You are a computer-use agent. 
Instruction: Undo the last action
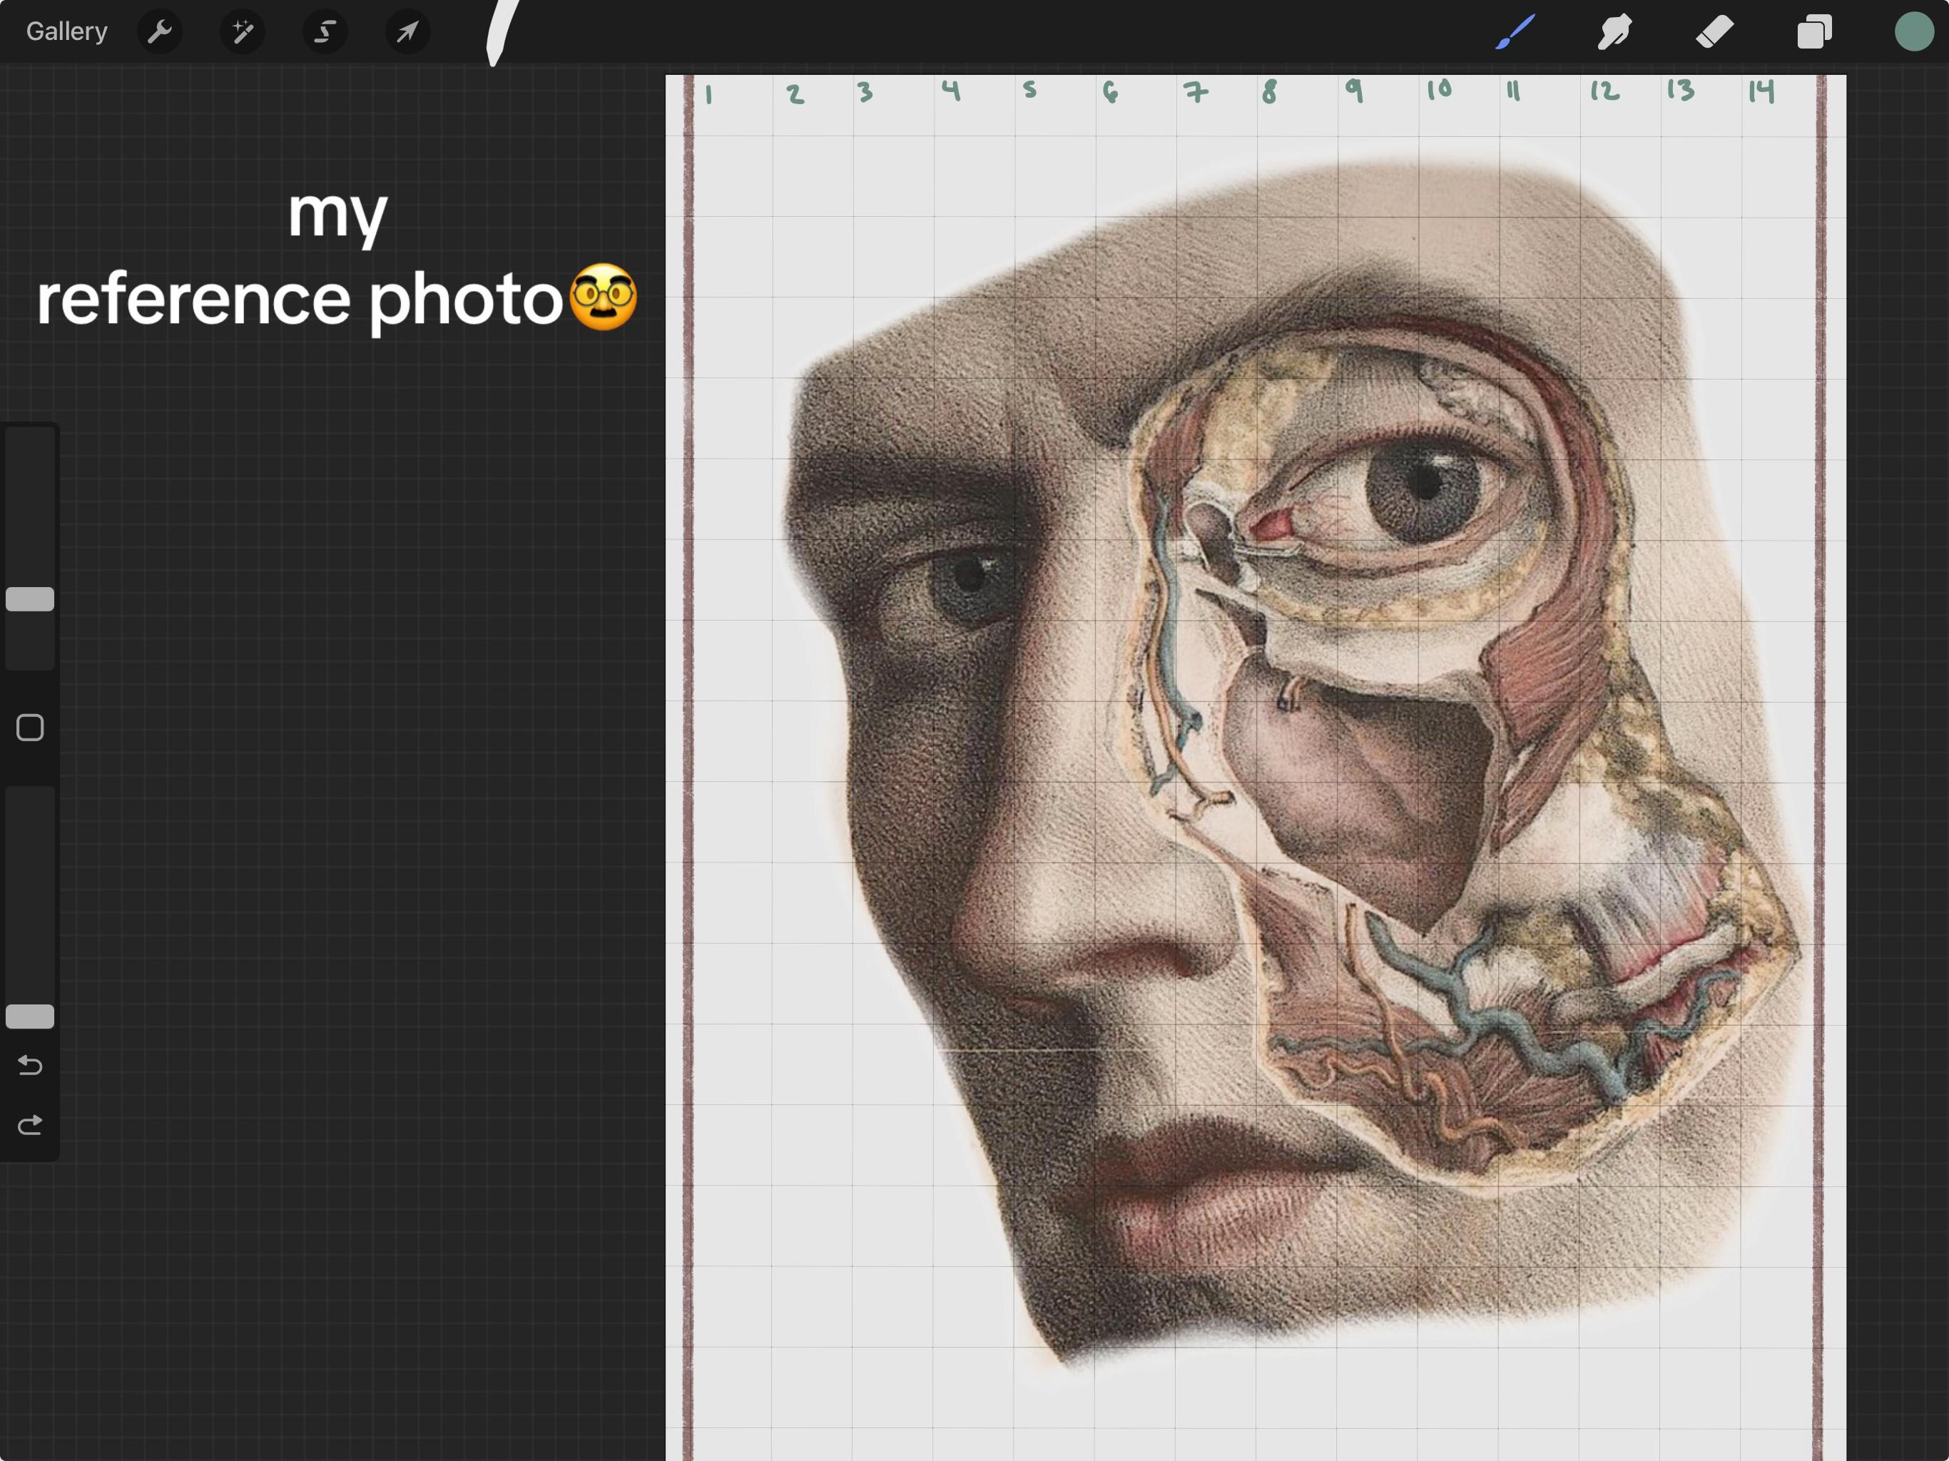tap(30, 1065)
